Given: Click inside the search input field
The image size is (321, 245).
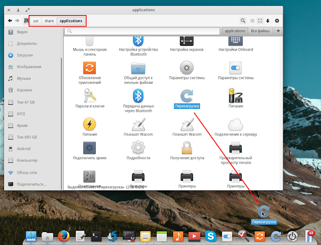Looking at the screenshot, I should point(142,31).
